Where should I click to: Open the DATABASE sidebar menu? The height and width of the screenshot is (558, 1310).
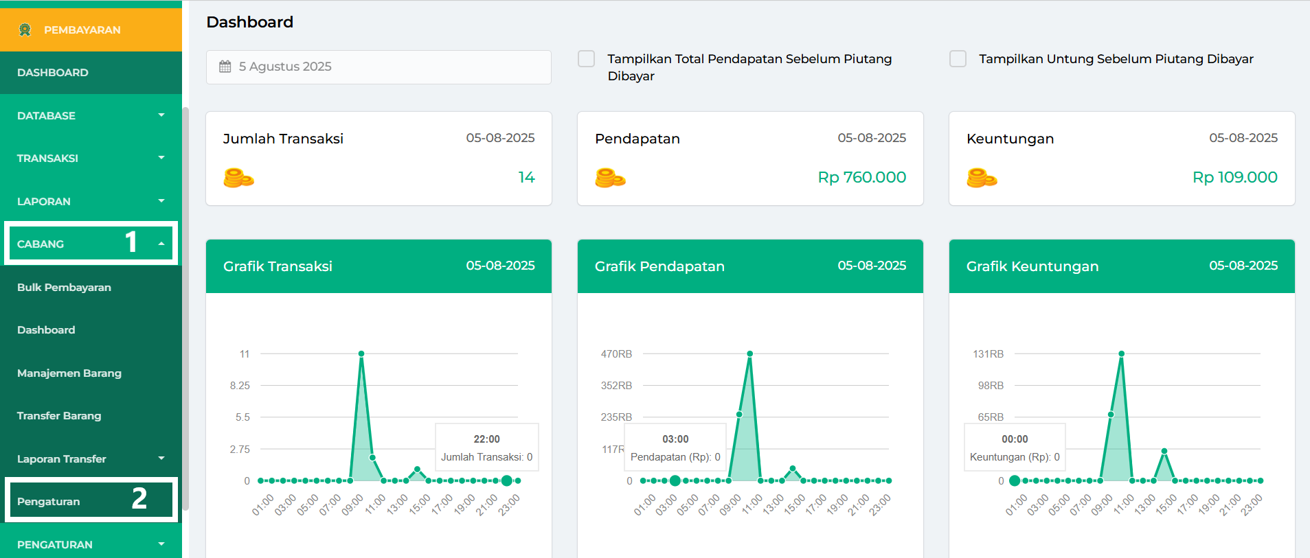pyautogui.click(x=91, y=115)
